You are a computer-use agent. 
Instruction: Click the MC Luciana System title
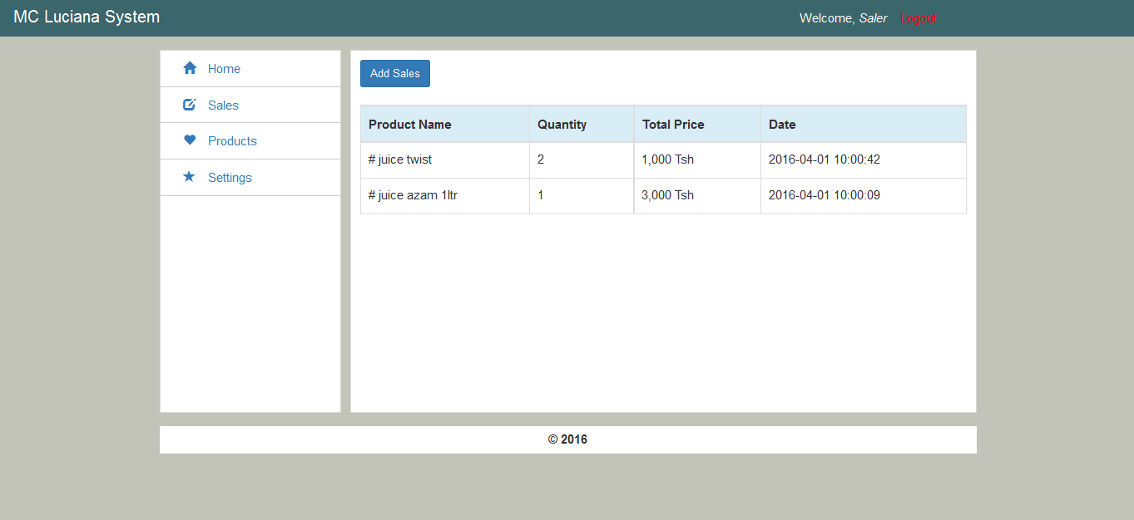coord(86,16)
